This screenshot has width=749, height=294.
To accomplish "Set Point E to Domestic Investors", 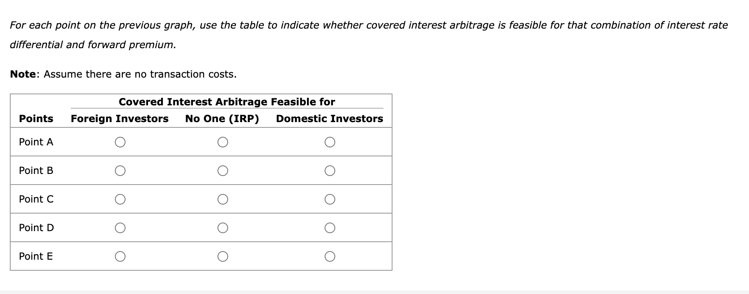I will (330, 256).
